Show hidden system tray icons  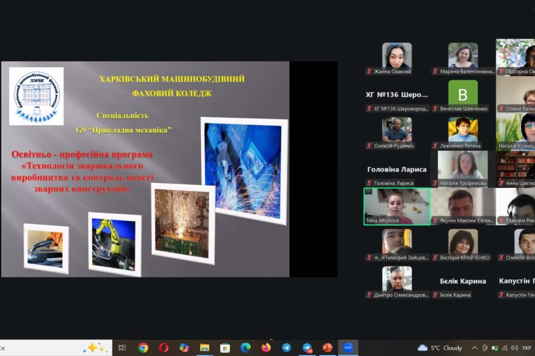click(474, 348)
